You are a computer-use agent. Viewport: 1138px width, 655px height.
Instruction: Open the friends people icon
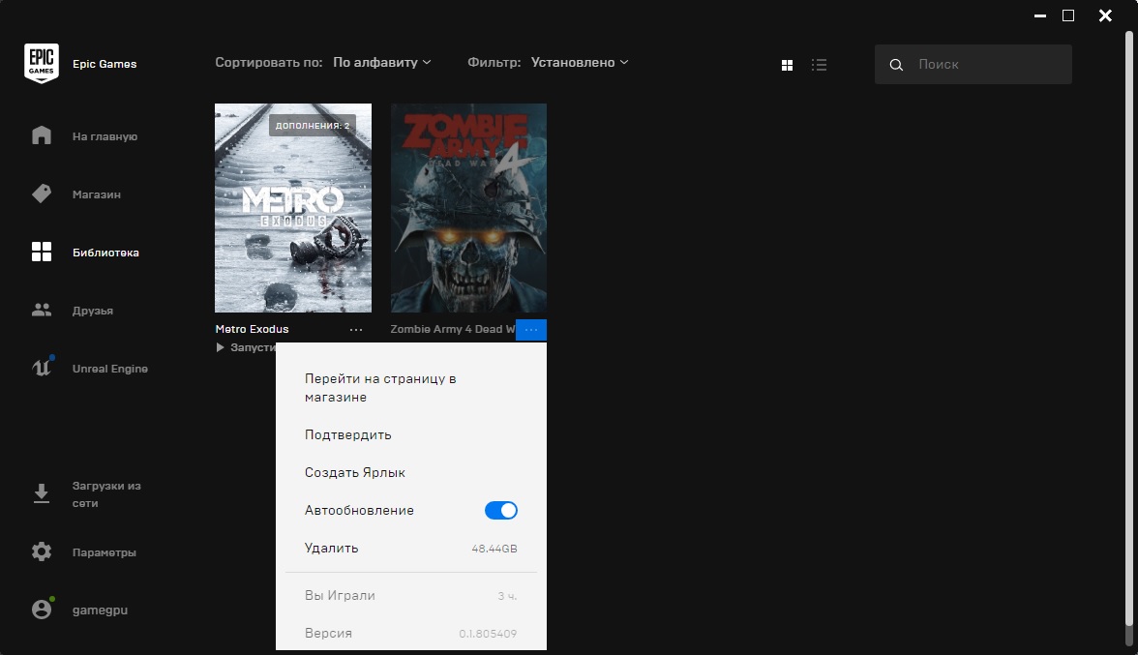pos(42,310)
